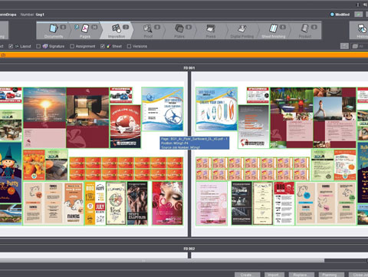Click the horizontal scrollbar under the sheets

tap(162, 261)
